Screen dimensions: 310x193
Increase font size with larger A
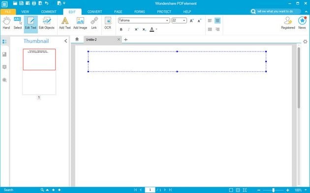pyautogui.click(x=191, y=21)
